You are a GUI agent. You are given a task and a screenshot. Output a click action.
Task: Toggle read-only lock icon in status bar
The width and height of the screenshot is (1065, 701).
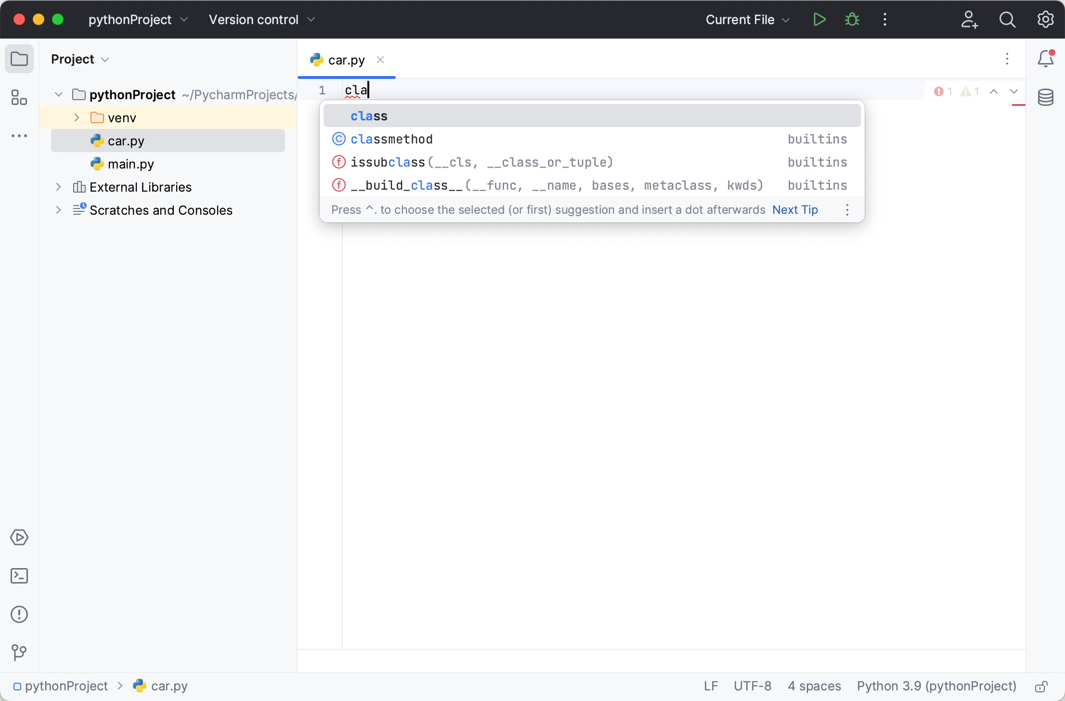(x=1042, y=686)
